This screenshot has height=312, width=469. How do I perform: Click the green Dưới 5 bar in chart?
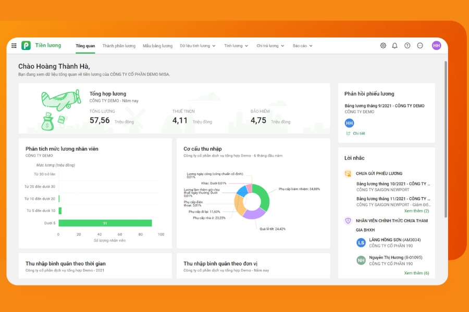pos(105,223)
